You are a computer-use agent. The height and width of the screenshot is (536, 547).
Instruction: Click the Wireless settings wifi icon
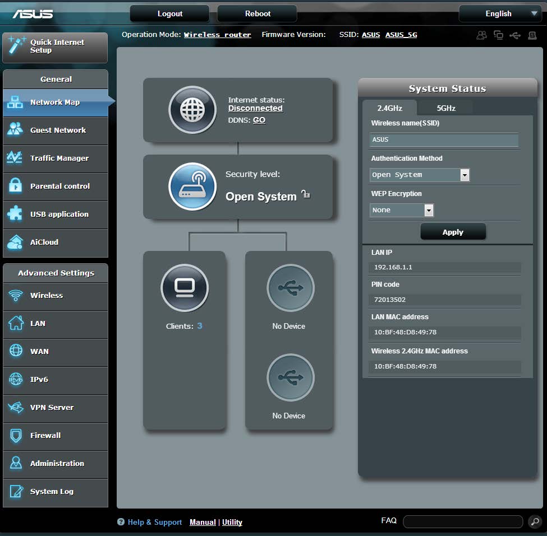pos(15,295)
